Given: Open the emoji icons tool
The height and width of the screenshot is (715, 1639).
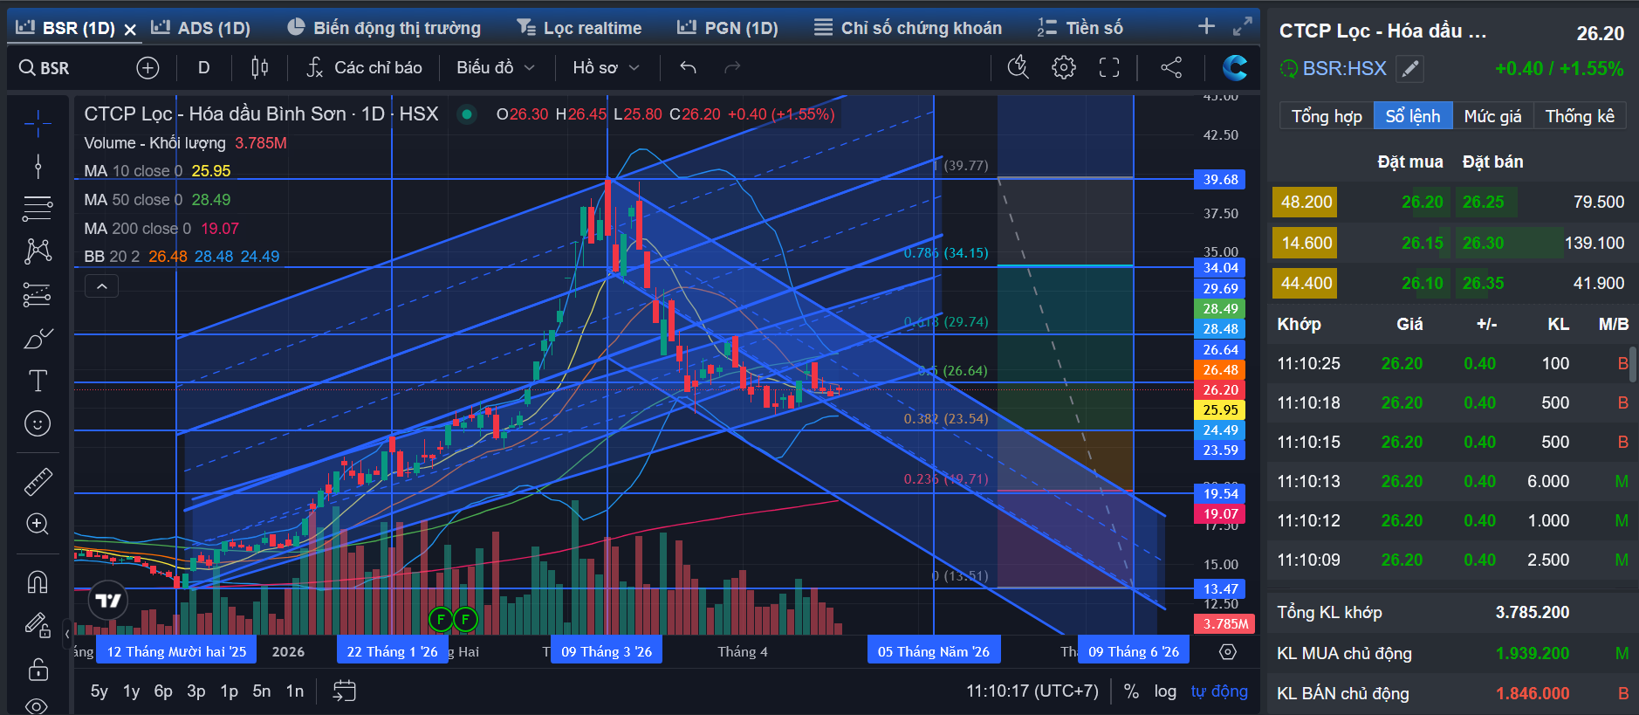Looking at the screenshot, I should pos(38,424).
